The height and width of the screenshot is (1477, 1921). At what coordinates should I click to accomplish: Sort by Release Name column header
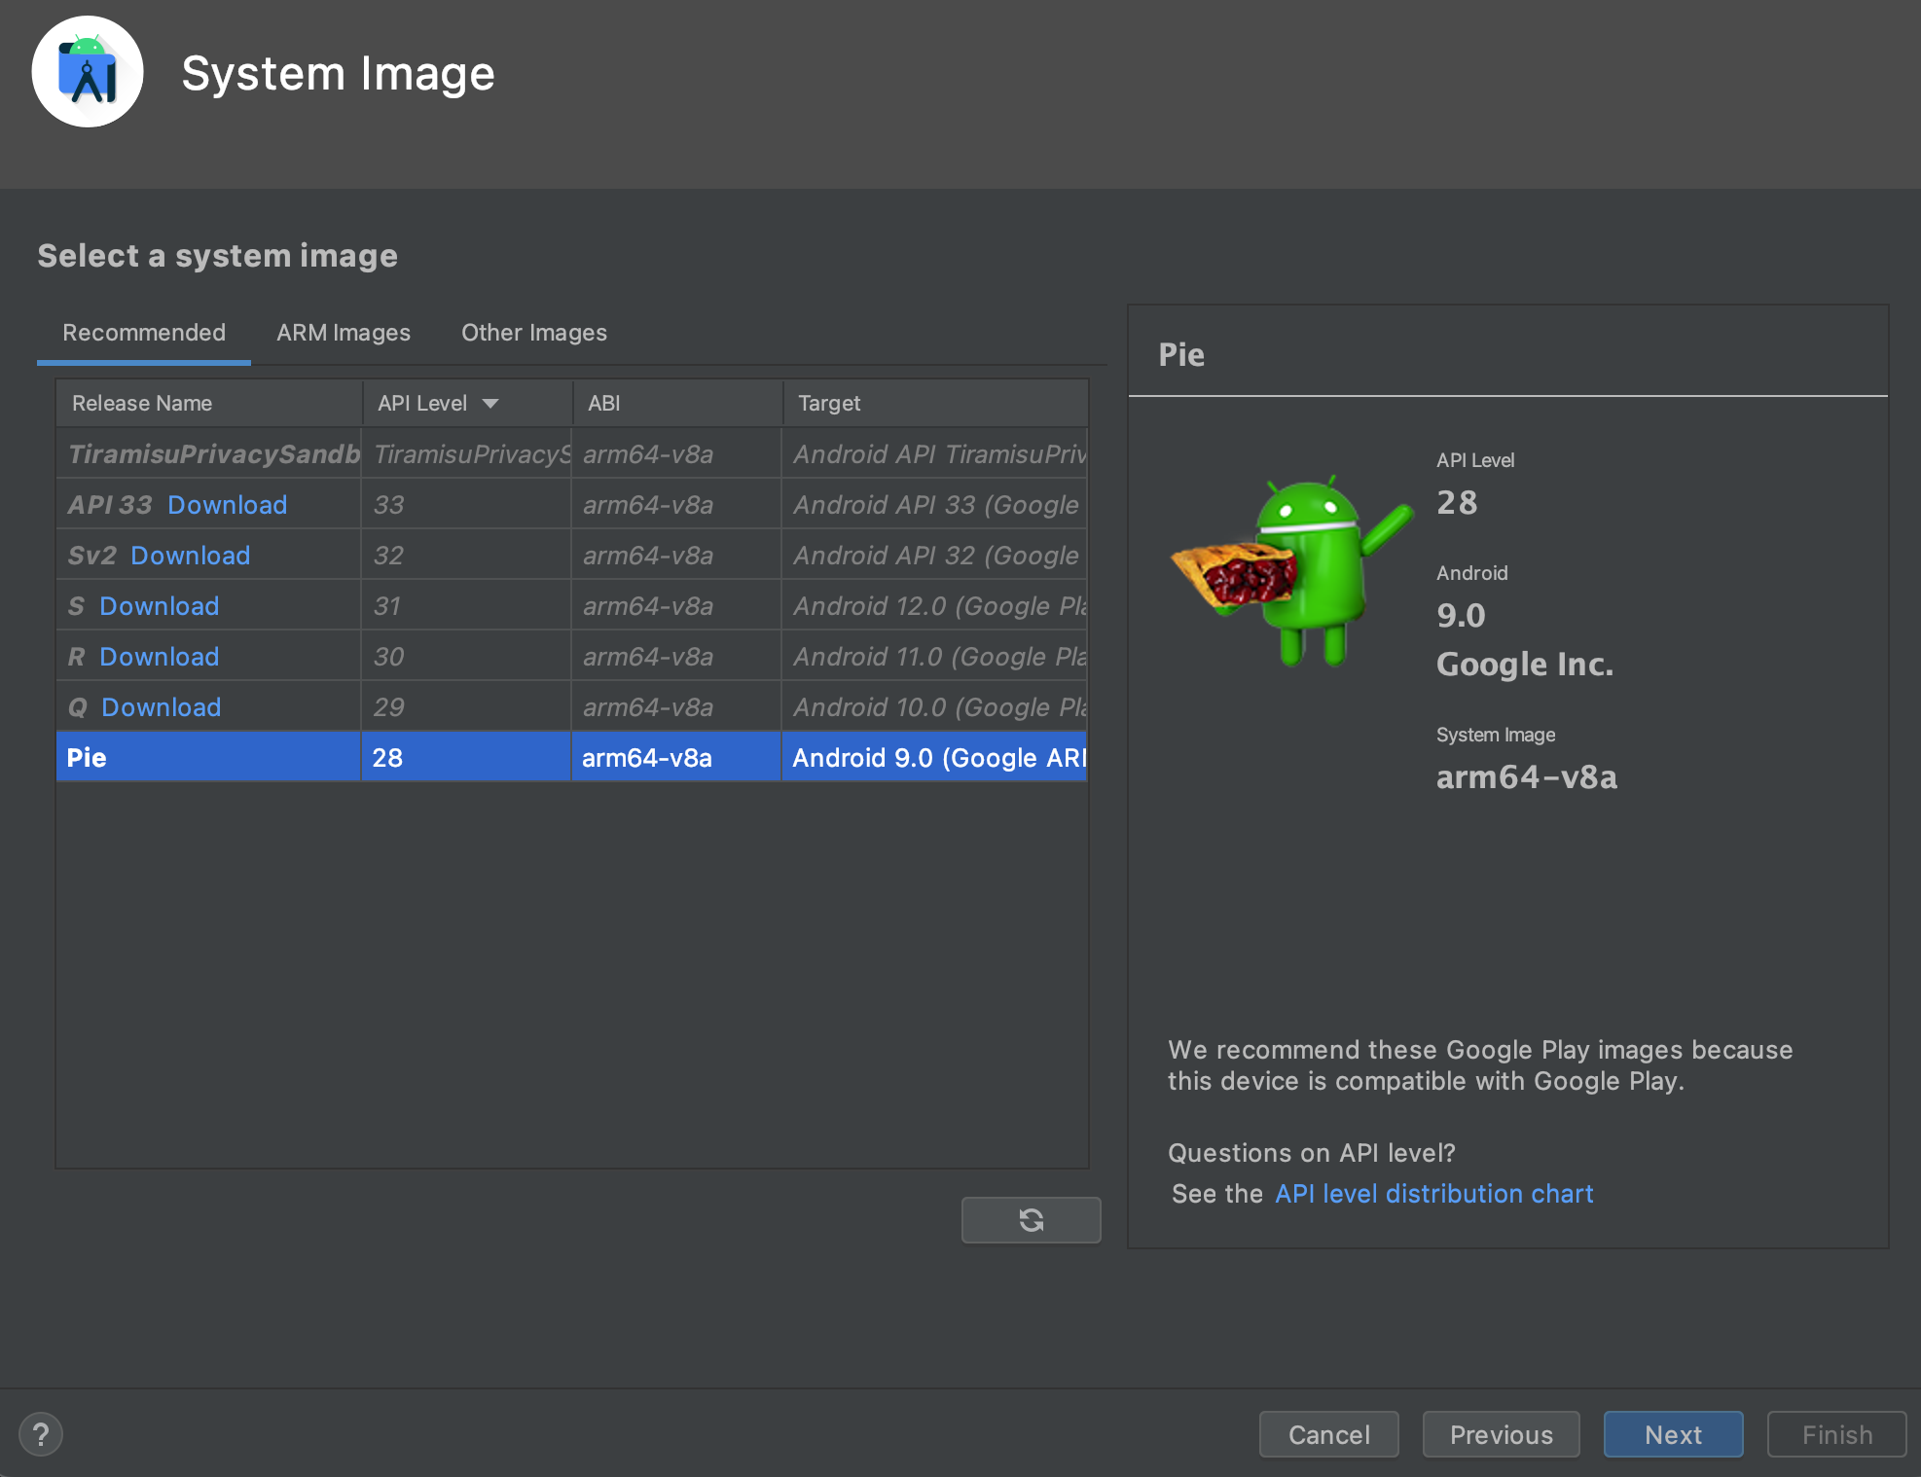click(x=209, y=403)
